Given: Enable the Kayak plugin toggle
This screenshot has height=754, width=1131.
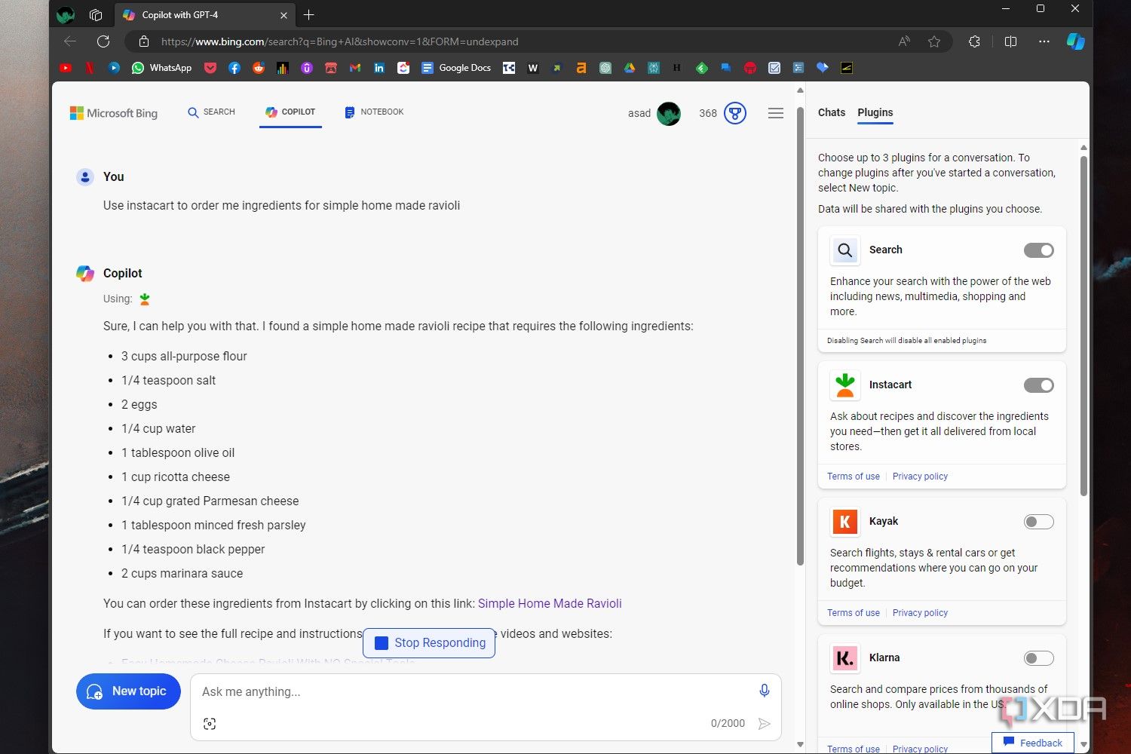Looking at the screenshot, I should tap(1038, 522).
